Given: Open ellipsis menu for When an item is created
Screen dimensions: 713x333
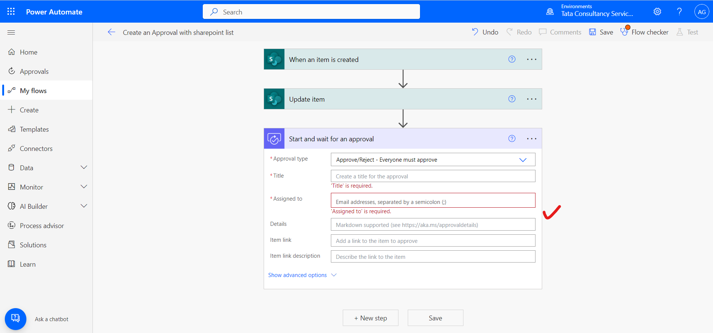Looking at the screenshot, I should click(x=531, y=59).
